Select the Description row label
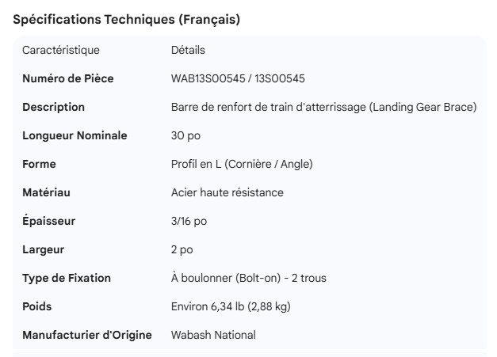Viewport: 497px width, 357px height. [53, 107]
